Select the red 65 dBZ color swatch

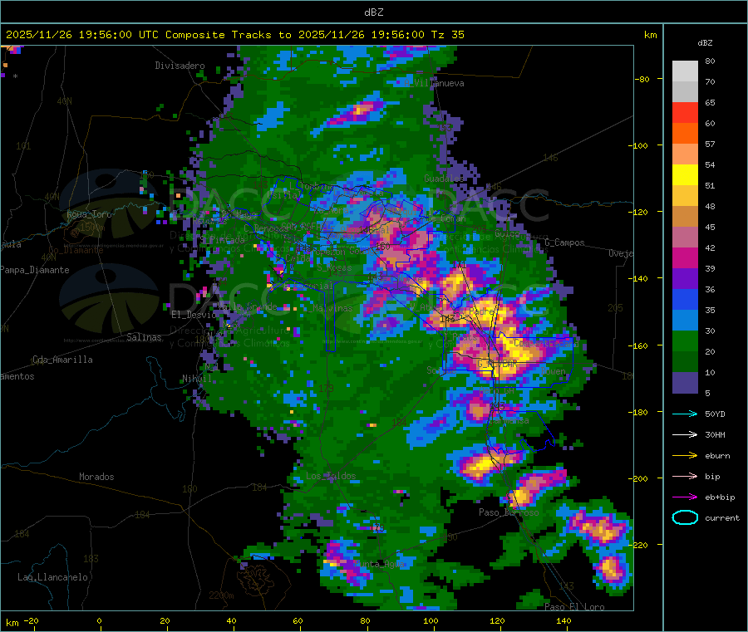[685, 112]
